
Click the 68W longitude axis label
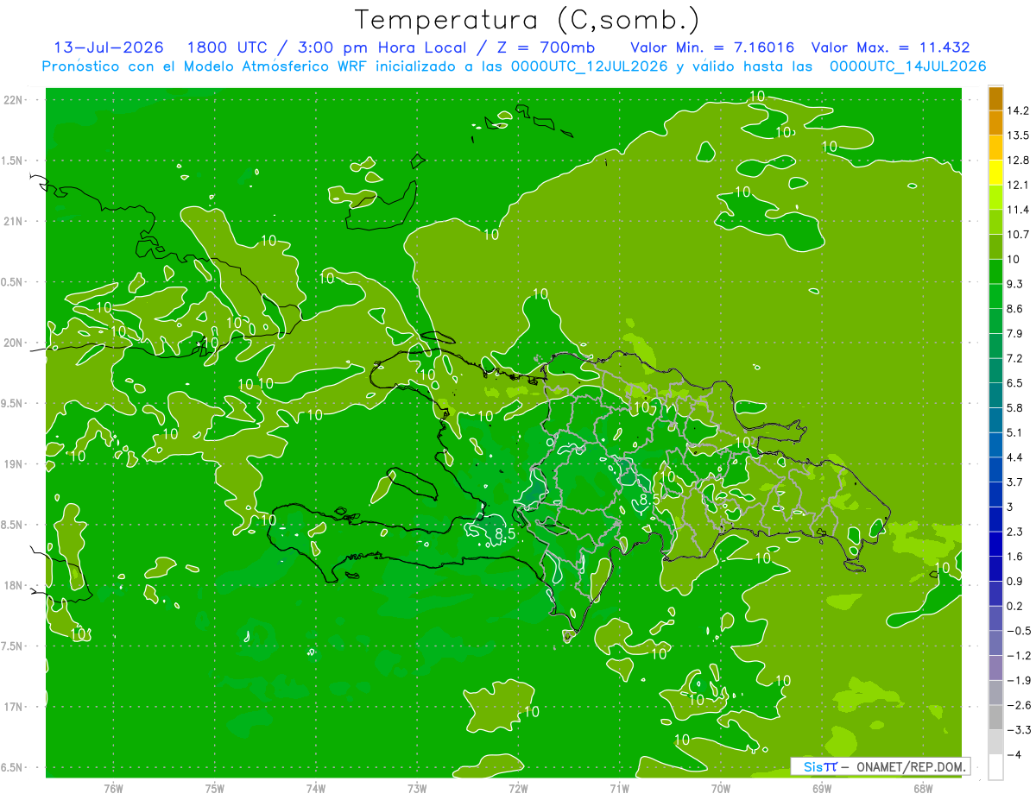click(x=922, y=789)
